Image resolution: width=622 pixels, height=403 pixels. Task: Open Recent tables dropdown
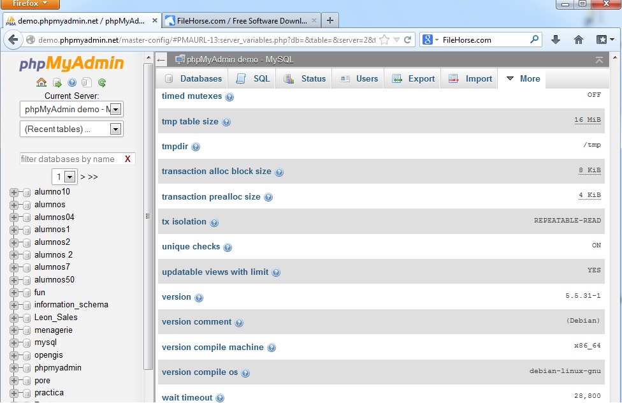[71, 129]
